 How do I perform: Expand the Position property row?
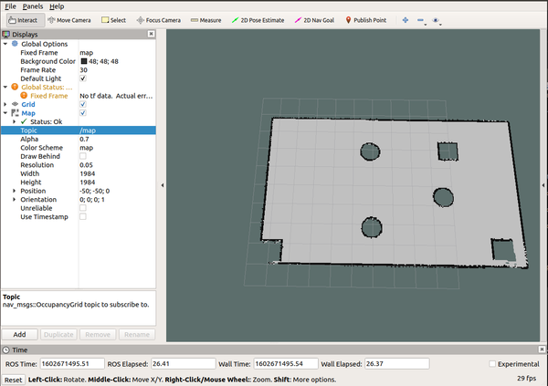(14, 191)
